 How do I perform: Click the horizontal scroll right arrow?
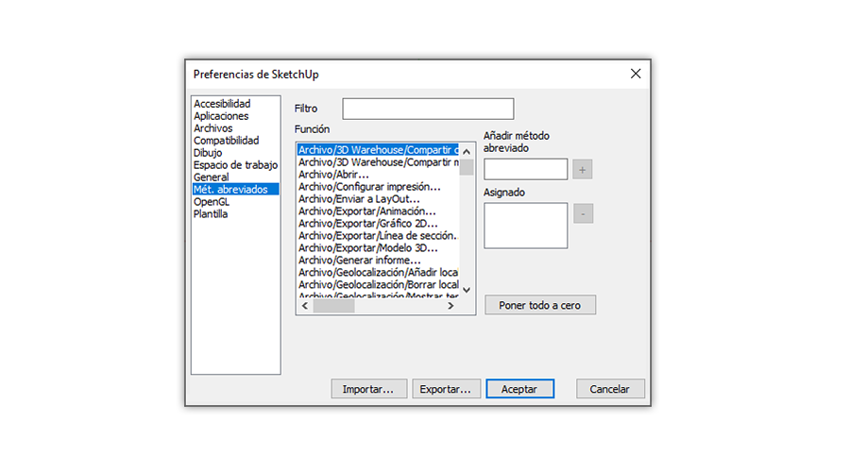450,306
